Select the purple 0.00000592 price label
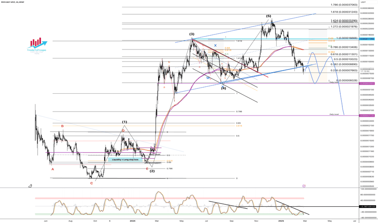This screenshot has height=223, width=378. 367,84
